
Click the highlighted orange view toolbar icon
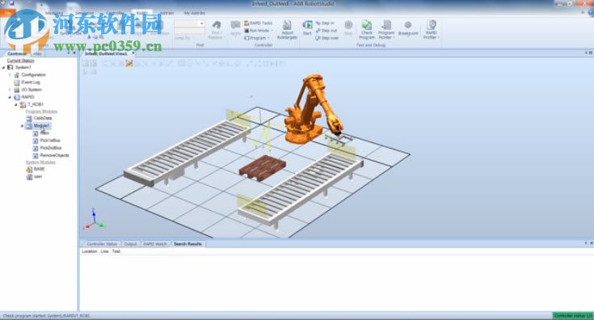tap(129, 64)
